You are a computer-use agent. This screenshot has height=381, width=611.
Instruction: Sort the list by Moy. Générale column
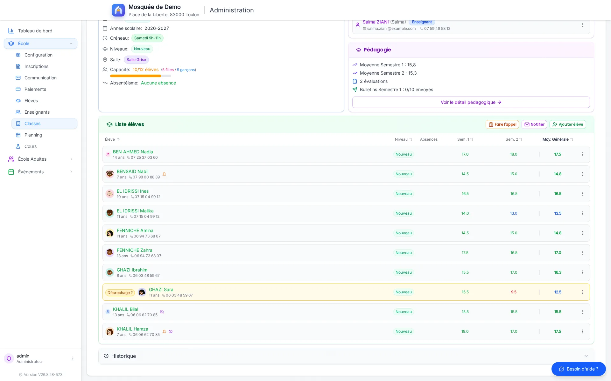click(558, 139)
